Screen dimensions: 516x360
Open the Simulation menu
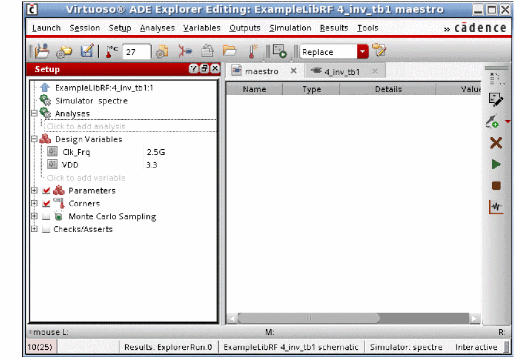tap(290, 28)
